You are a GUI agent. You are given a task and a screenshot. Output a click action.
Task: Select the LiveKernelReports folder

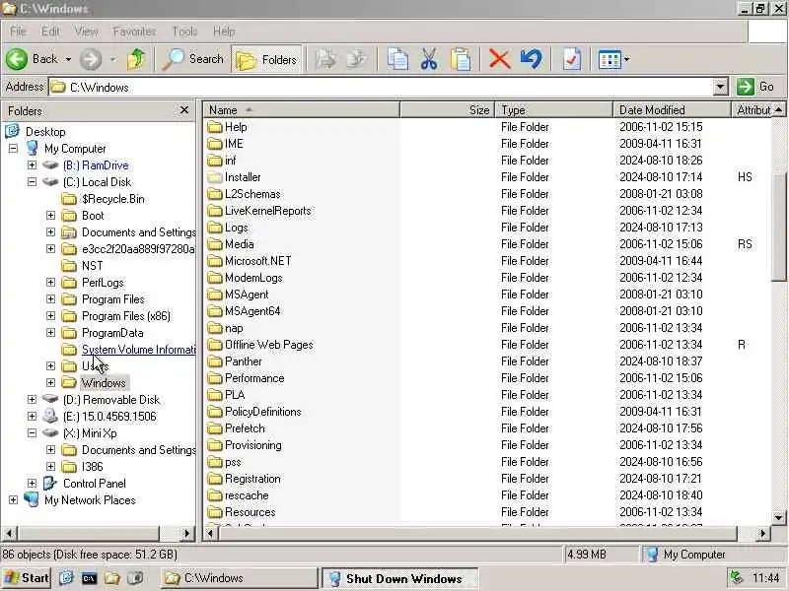(267, 211)
